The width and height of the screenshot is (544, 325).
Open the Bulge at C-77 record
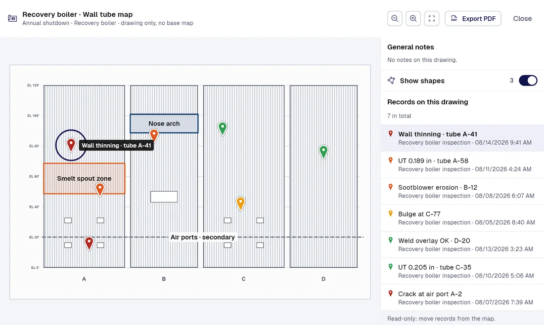pyautogui.click(x=462, y=218)
